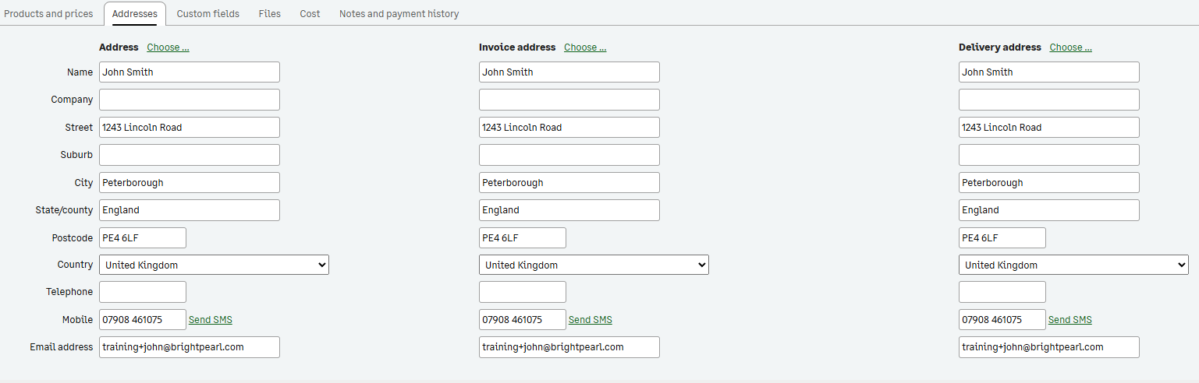
Task: Click Choose link beside Invoice address
Action: [585, 47]
